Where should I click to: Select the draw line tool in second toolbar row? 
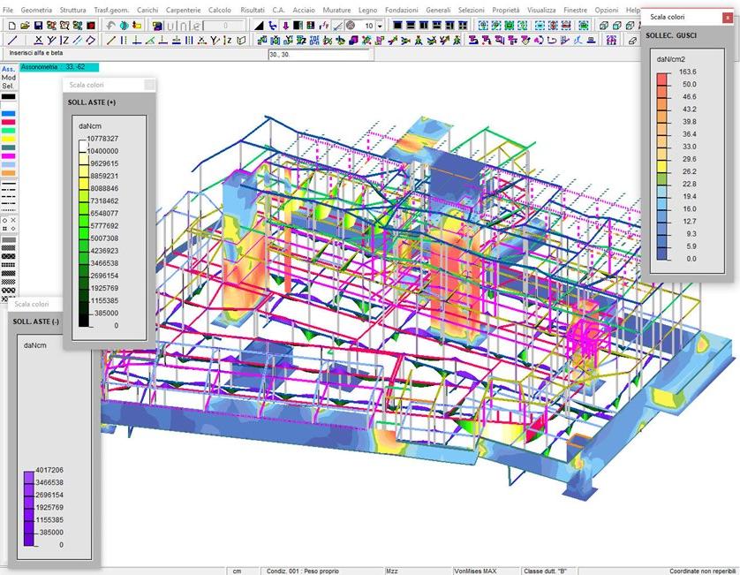[11, 41]
